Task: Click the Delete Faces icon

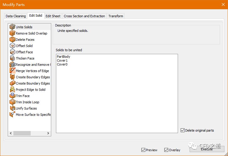Action: 13,39
